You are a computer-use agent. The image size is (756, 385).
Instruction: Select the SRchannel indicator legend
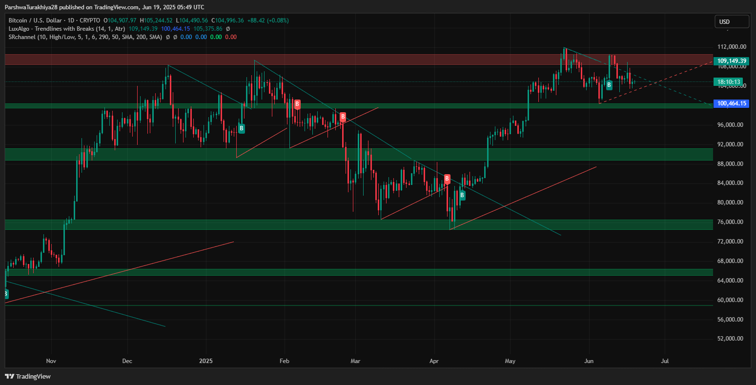[x=85, y=37]
